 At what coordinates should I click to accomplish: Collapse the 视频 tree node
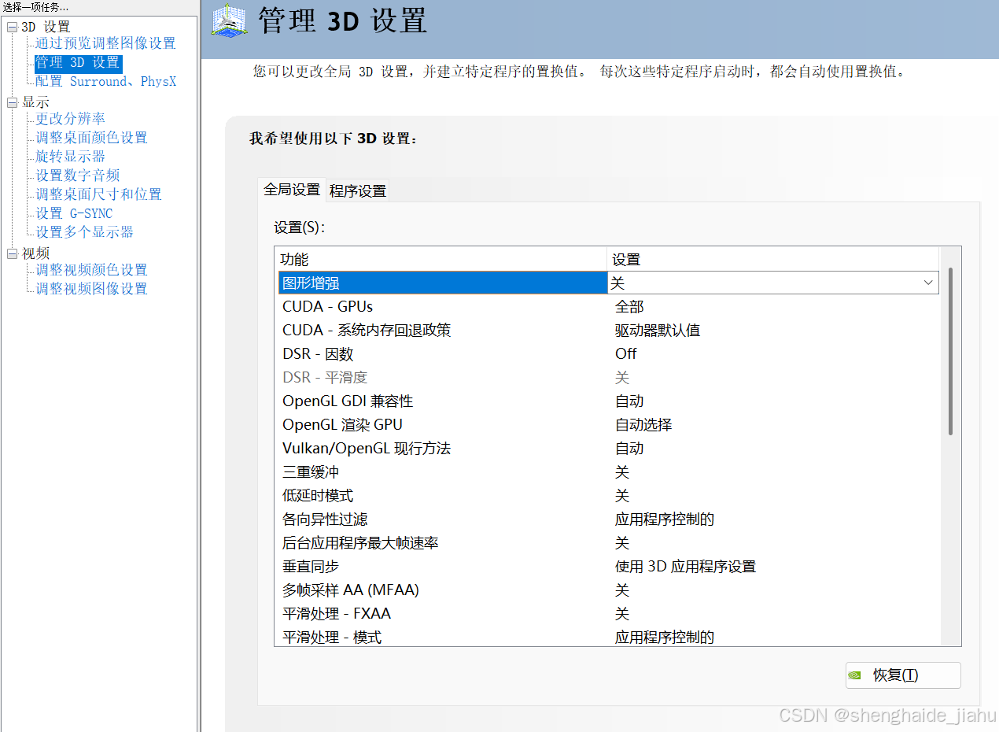tap(11, 253)
